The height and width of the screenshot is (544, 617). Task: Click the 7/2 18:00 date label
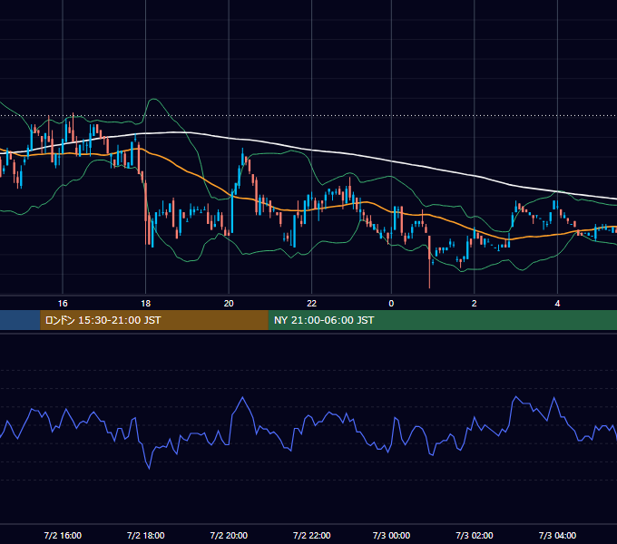[145, 535]
